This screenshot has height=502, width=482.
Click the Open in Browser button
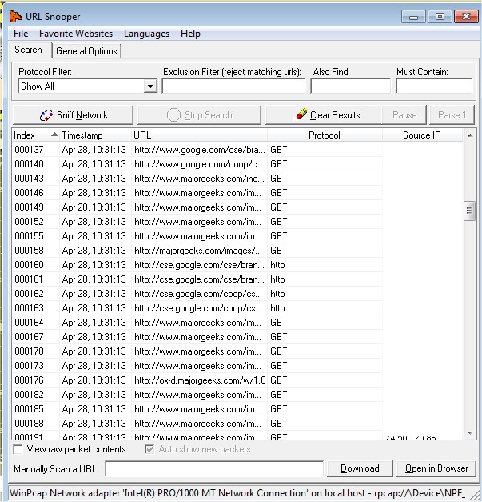point(436,468)
